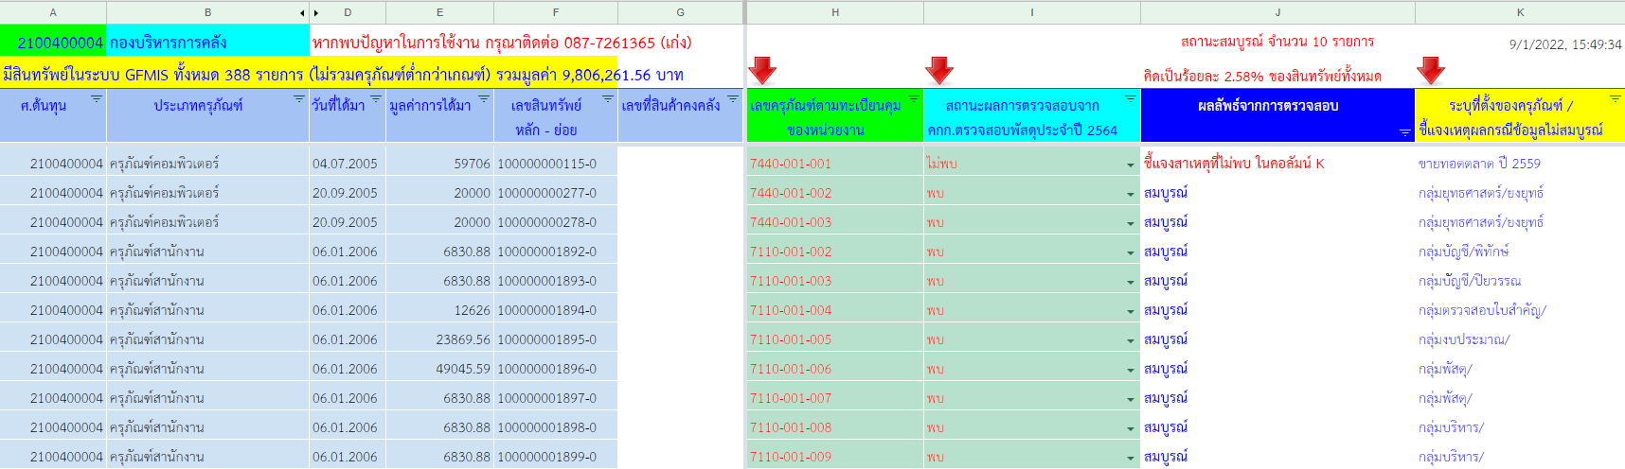Click filter icon on วันที่ได้มา header
Screen dimensions: 1625x469
click(x=376, y=99)
